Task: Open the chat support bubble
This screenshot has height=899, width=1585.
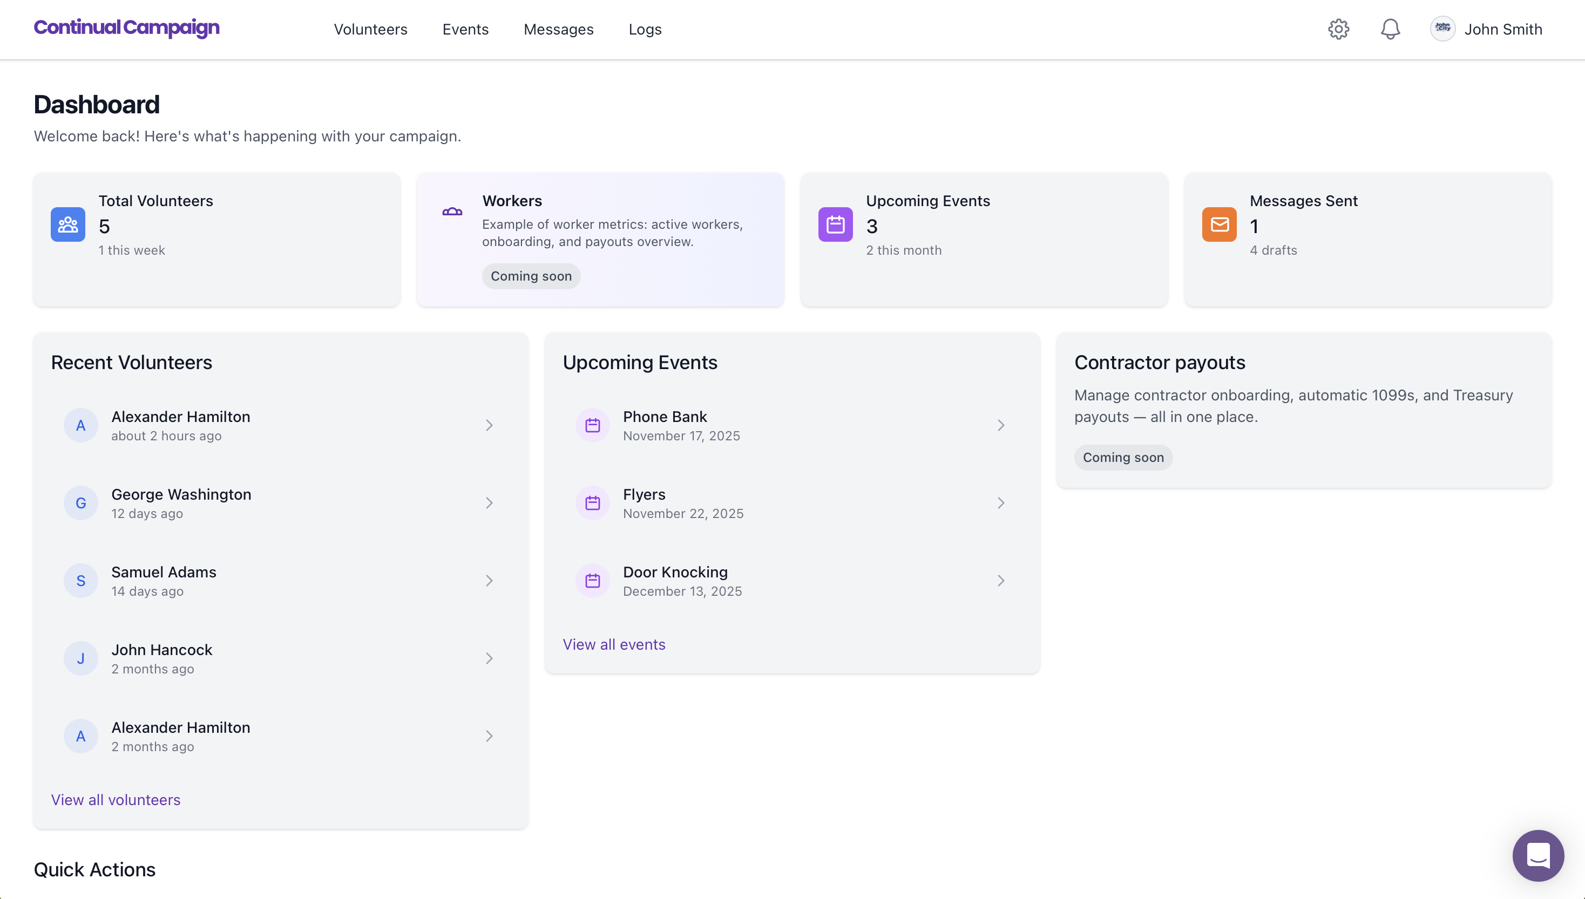Action: (x=1538, y=856)
